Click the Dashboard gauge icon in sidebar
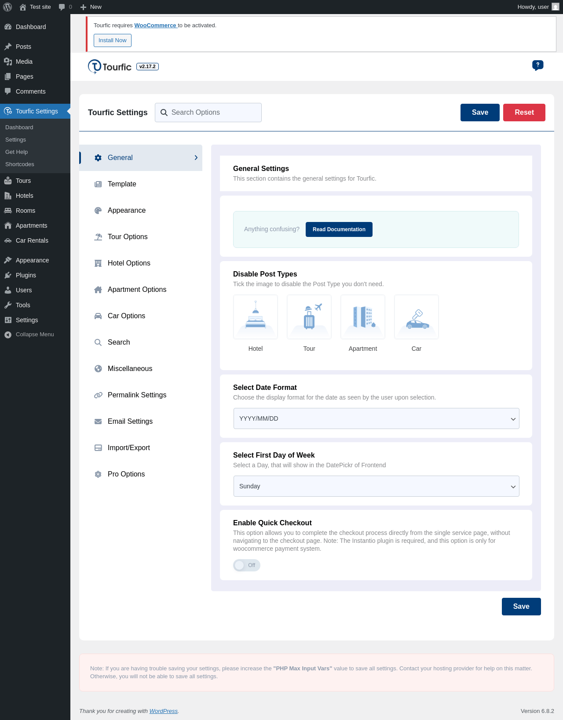 pos(8,27)
